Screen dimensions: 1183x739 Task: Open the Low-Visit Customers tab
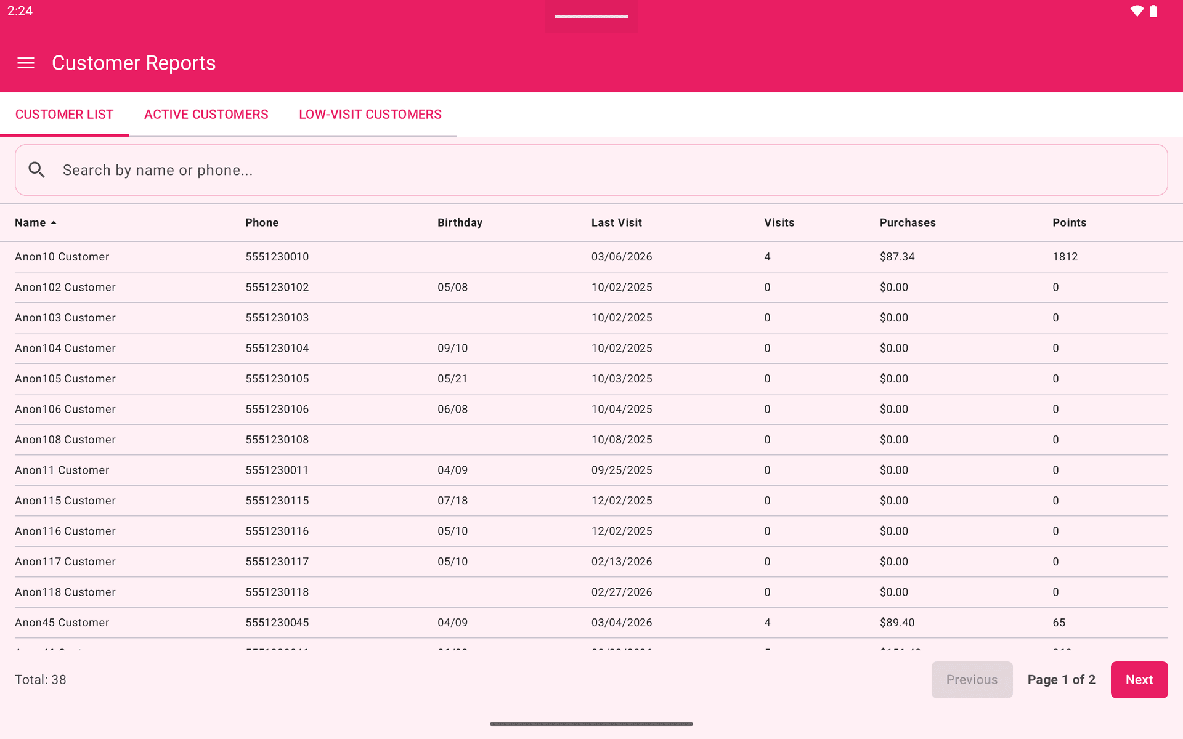click(370, 115)
